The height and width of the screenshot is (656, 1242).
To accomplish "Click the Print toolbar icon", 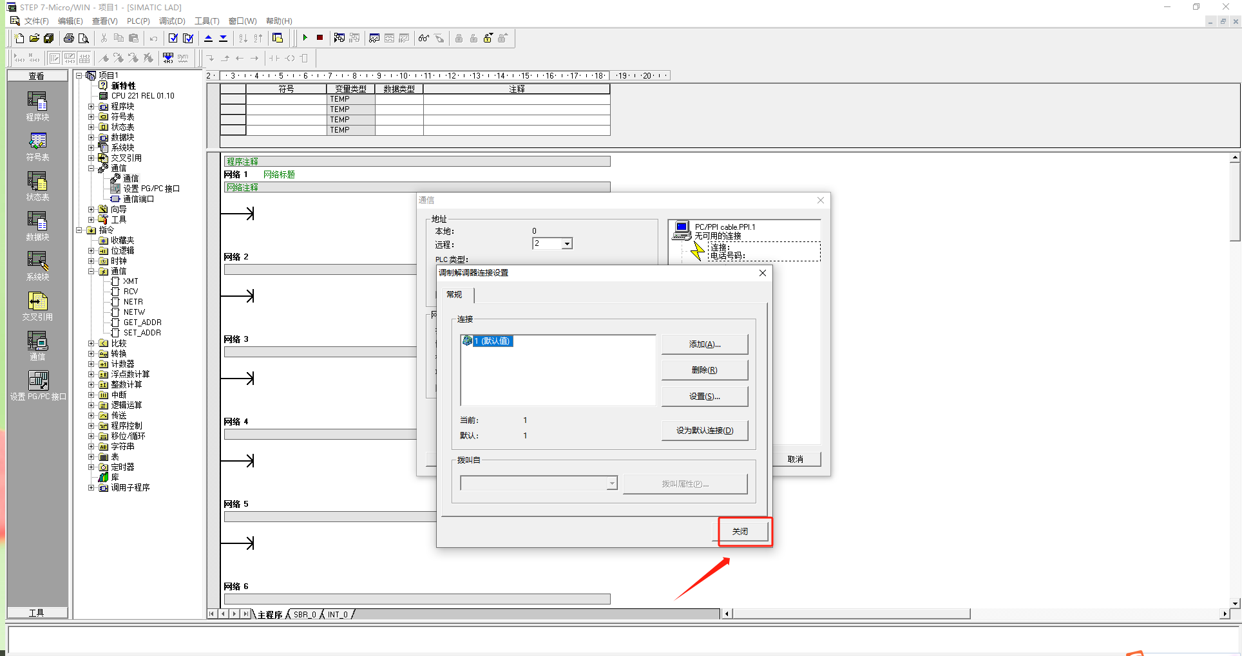I will 69,38.
